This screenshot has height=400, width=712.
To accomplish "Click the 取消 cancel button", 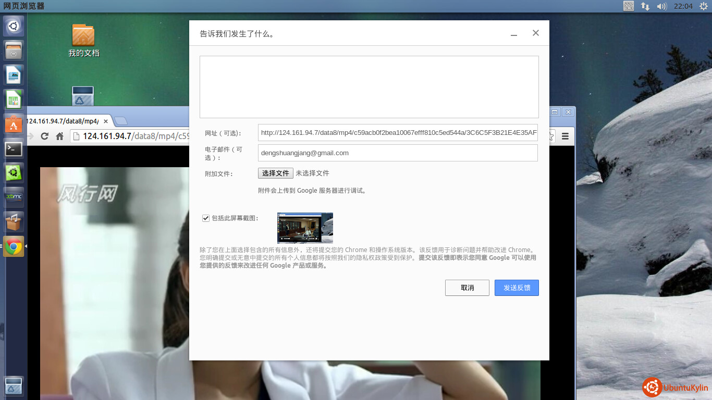I will coord(467,288).
